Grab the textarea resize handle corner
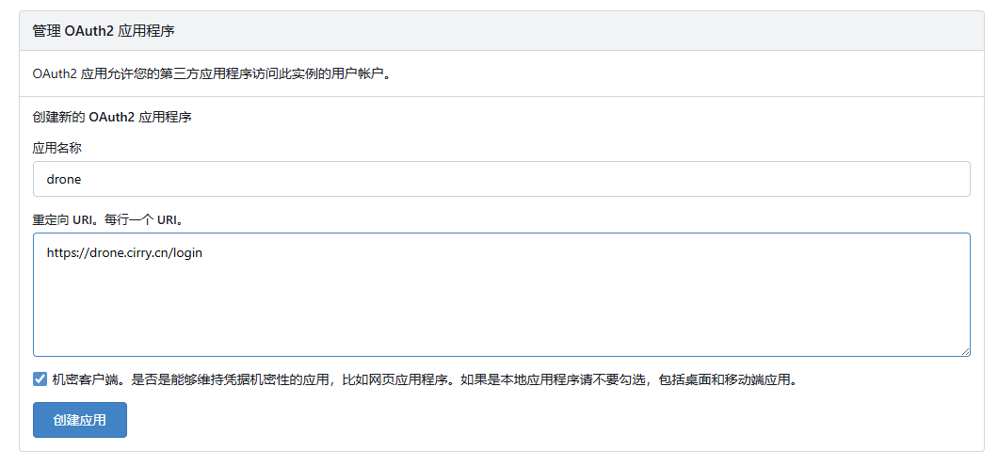Screen dimensions: 998x467 (965, 351)
